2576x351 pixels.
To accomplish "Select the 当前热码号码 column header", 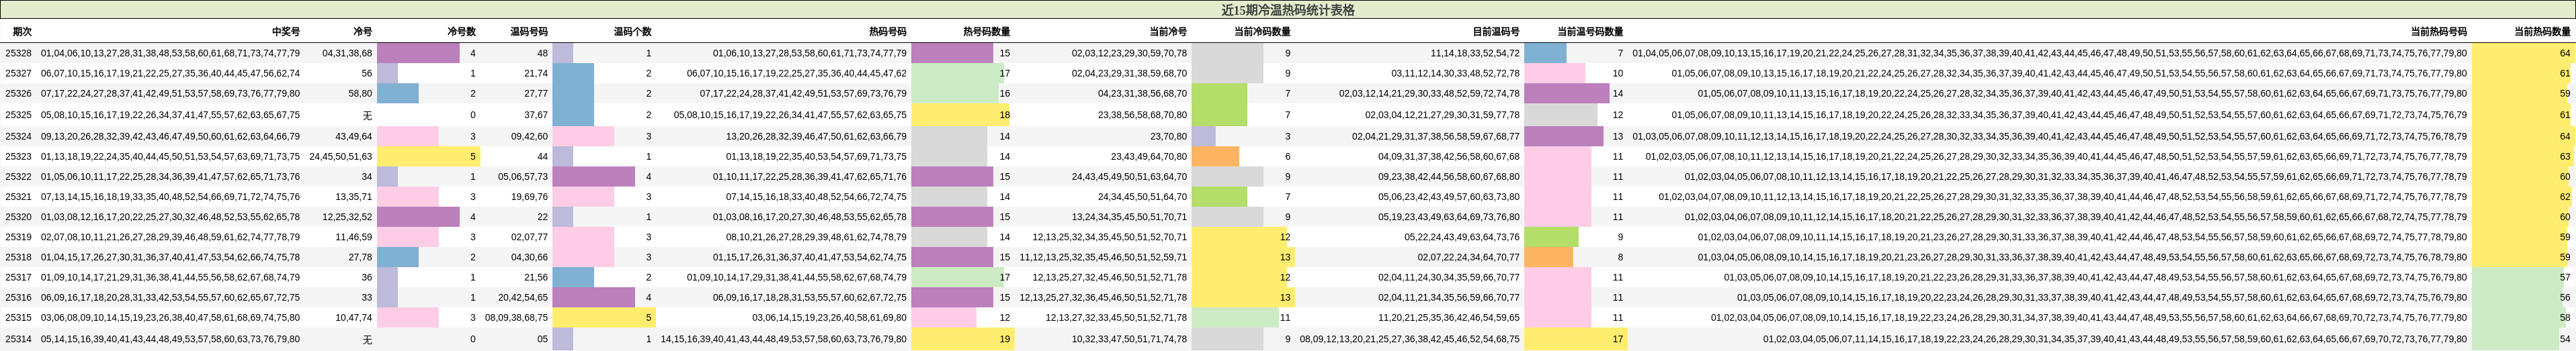I will point(2438,32).
